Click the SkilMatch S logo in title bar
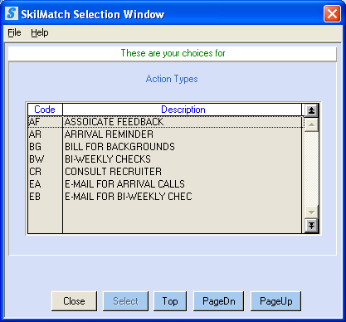The height and width of the screenshot is (322, 346). 12,13
